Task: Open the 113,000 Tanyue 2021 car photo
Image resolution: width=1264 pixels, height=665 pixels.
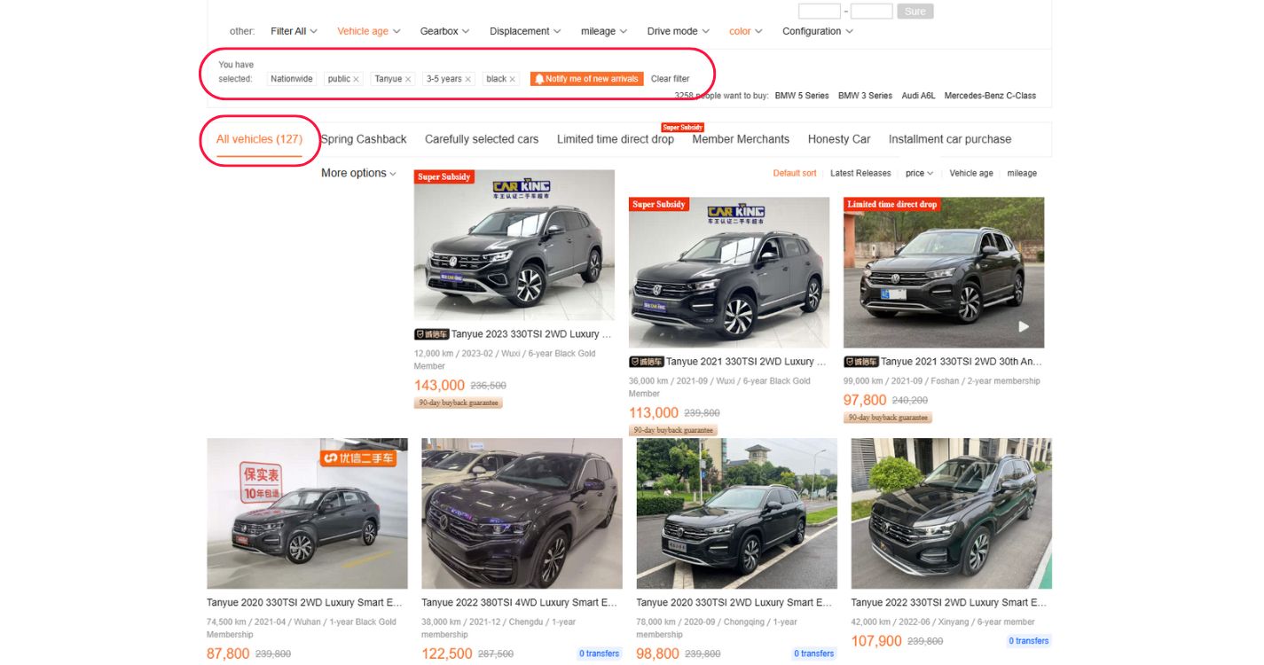Action: click(729, 272)
